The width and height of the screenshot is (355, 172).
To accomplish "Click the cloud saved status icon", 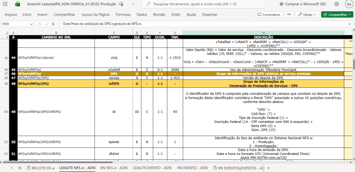I will [x=121, y=4].
